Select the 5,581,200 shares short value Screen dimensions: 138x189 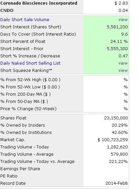click(x=117, y=27)
